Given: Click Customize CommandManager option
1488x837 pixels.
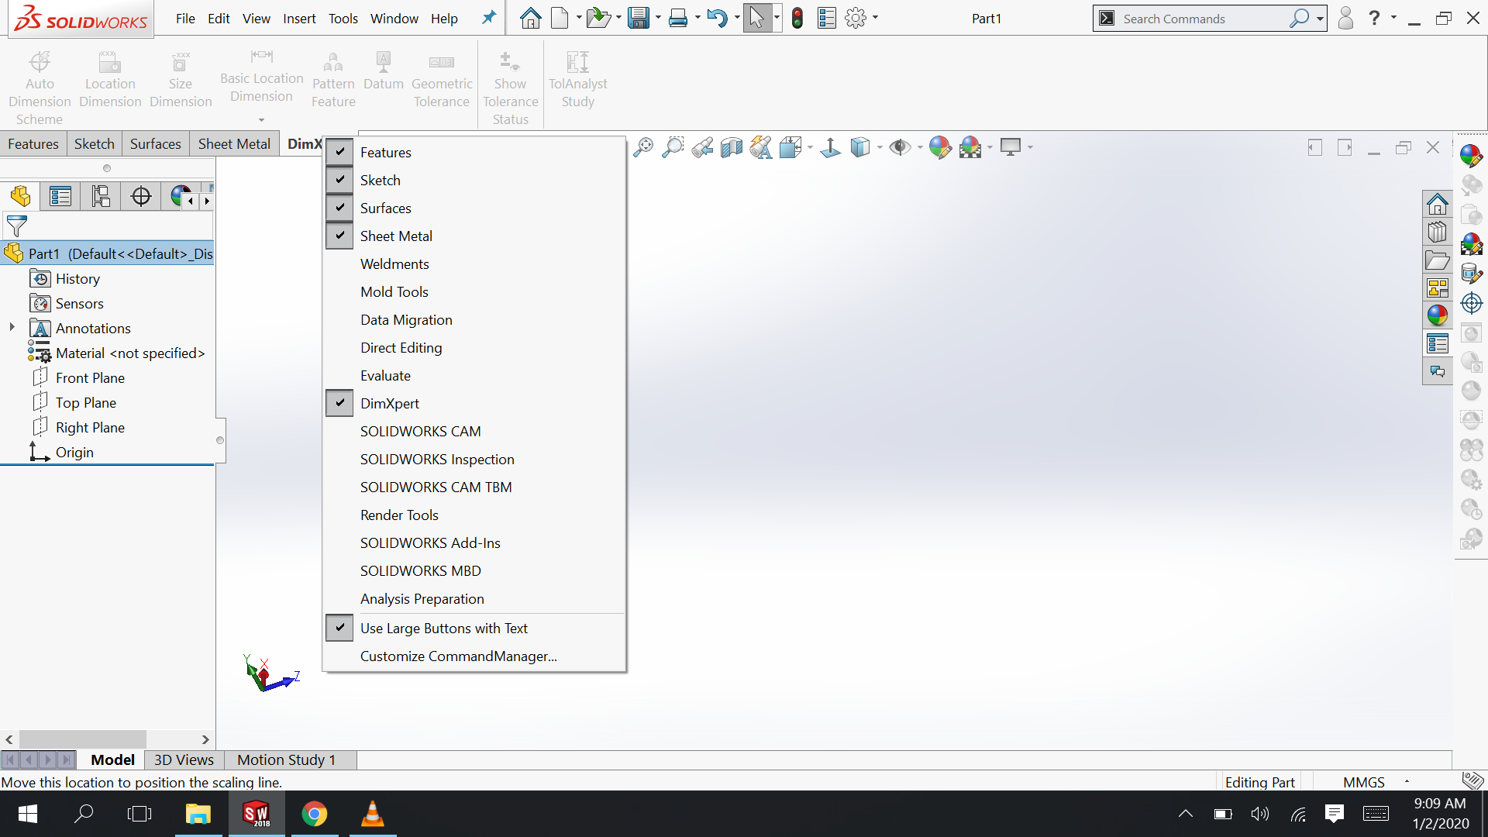Looking at the screenshot, I should [458, 656].
